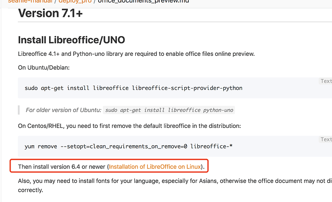Click the 'On Centos/RHEL' instruction sentence
332x202 pixels.
pos(129,126)
